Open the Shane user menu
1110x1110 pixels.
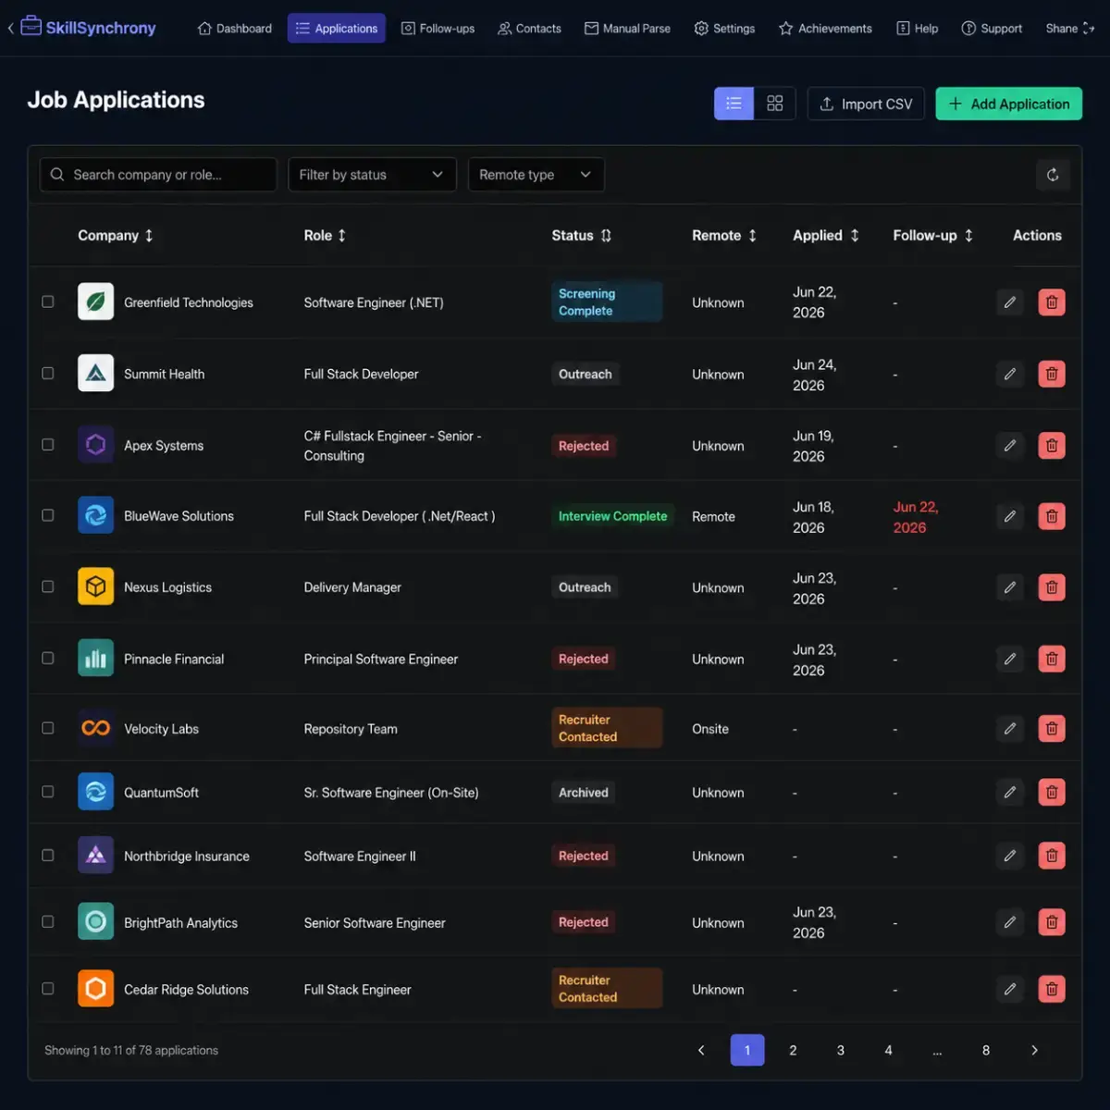click(x=1070, y=29)
